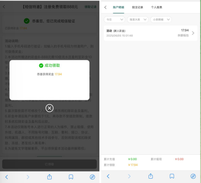Select the 账户明细 tab
The image size is (201, 183).
pos(119,7)
